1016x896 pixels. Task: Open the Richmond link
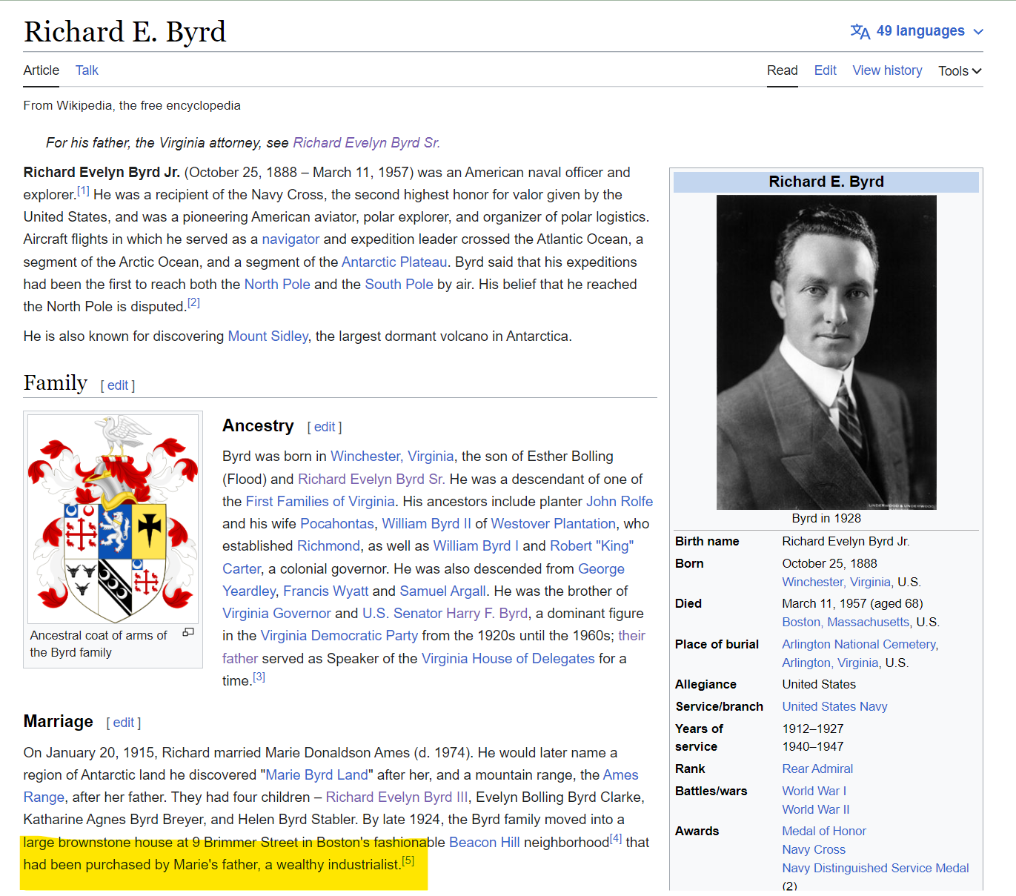[328, 546]
